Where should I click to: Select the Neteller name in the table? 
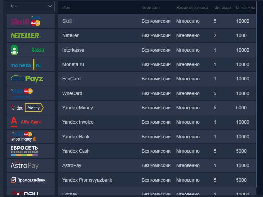70,35
